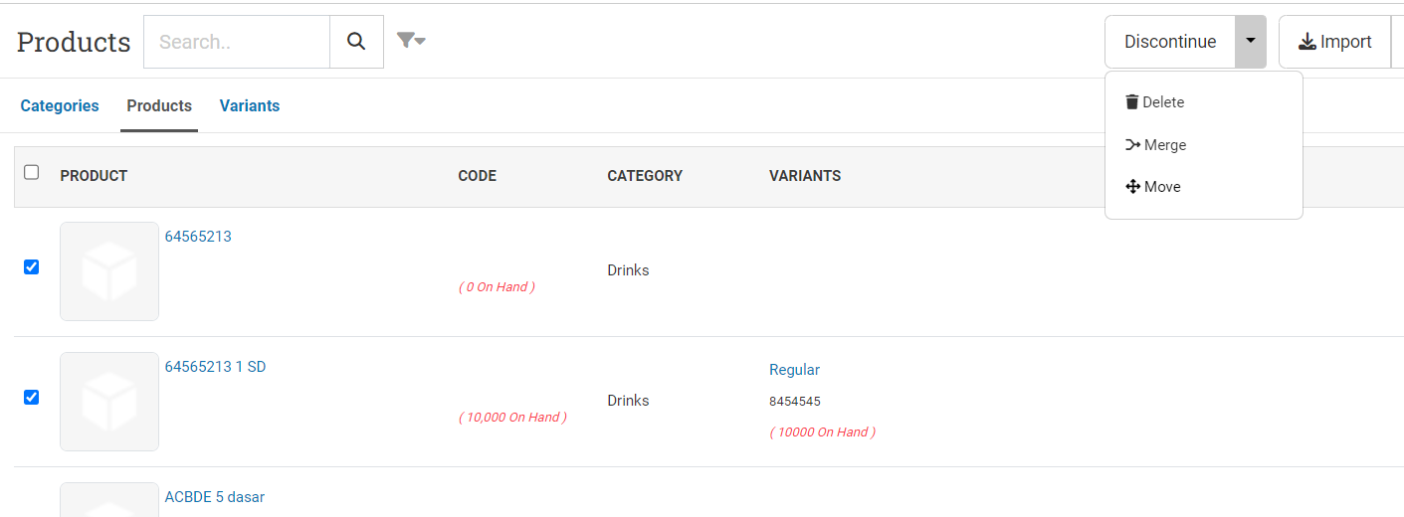Click the merge arrows icon

[x=1132, y=145]
